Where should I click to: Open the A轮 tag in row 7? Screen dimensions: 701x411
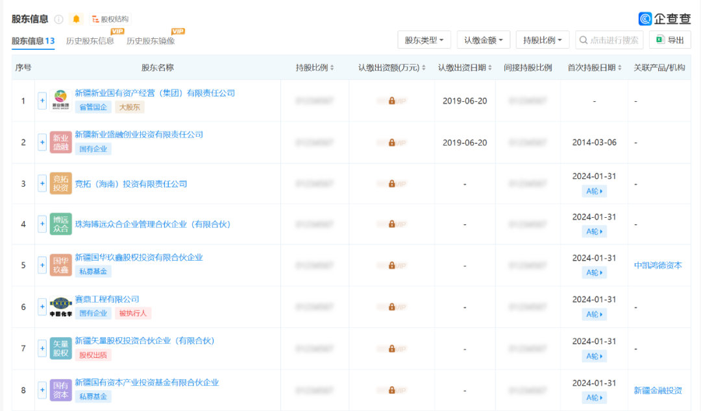click(x=594, y=356)
